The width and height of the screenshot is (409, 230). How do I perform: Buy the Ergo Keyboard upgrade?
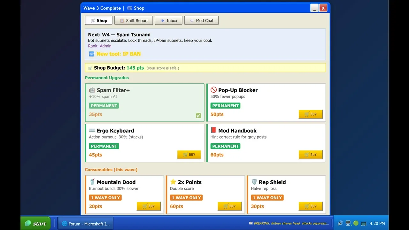coord(189,155)
